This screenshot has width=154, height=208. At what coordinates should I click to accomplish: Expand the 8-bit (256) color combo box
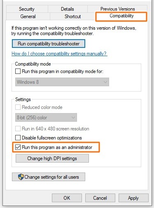pos(46,118)
